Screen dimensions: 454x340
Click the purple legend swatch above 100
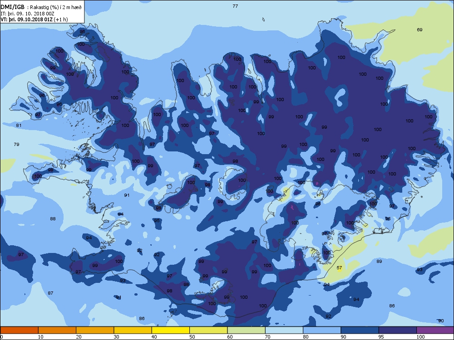click(x=435, y=330)
